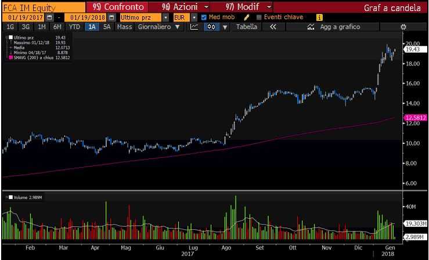
Task: Open start date calendar picker for 01/19/2017
Action: [49, 17]
